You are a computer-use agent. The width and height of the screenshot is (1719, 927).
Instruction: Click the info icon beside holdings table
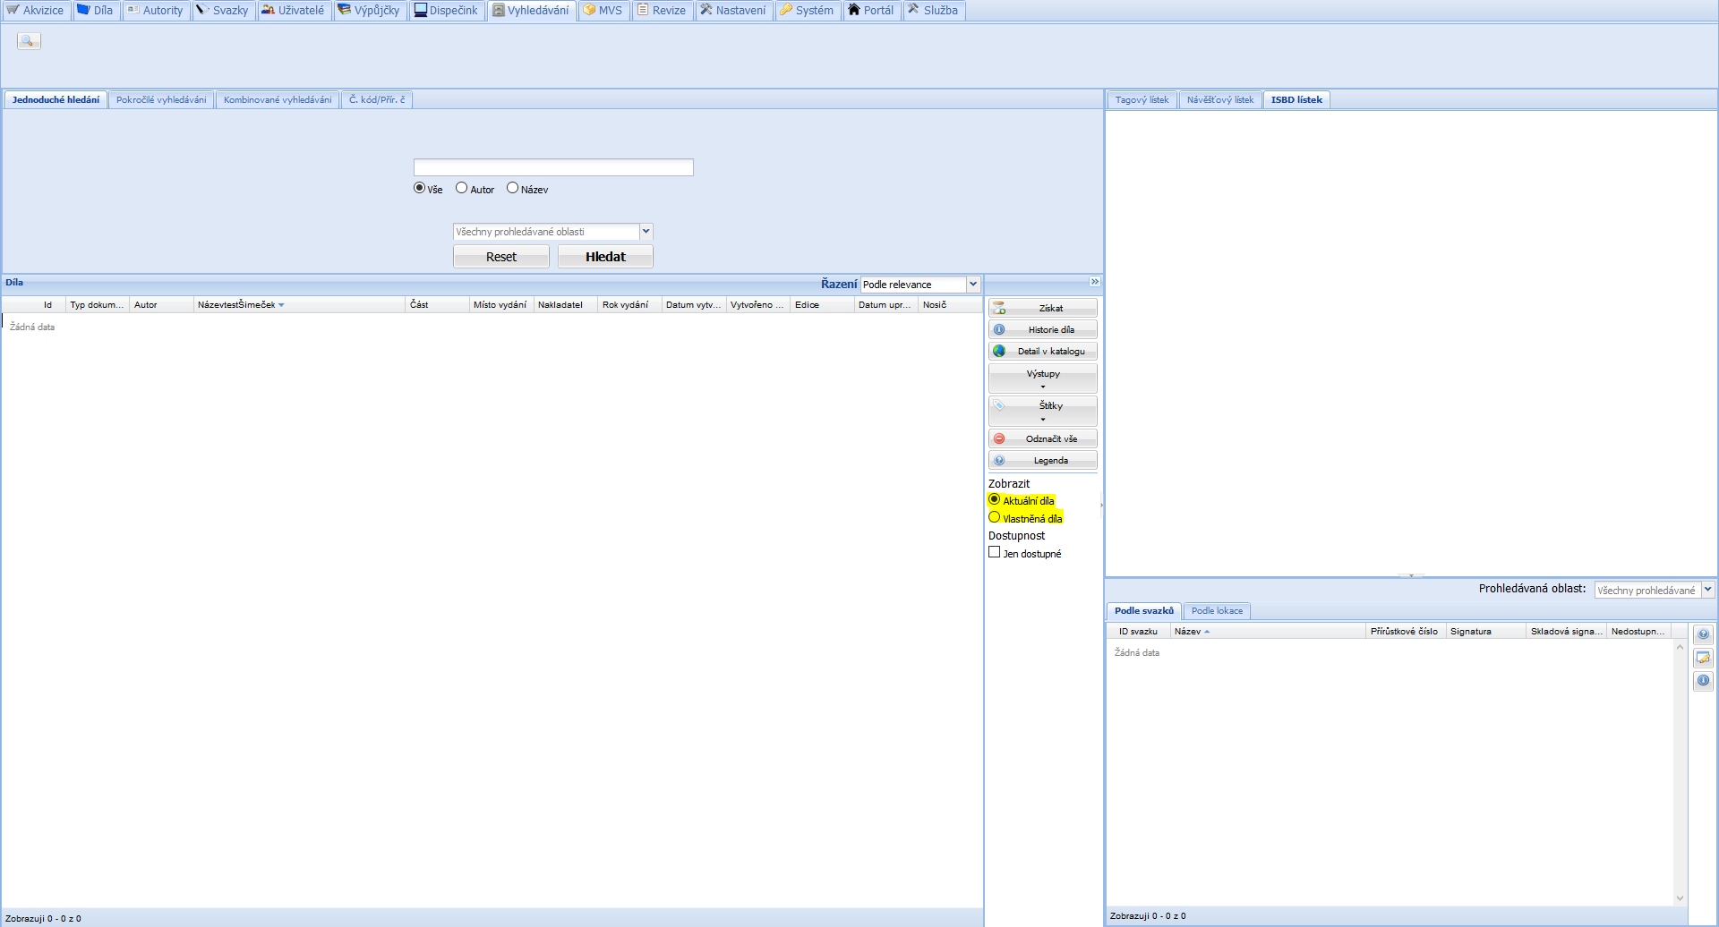[1703, 681]
